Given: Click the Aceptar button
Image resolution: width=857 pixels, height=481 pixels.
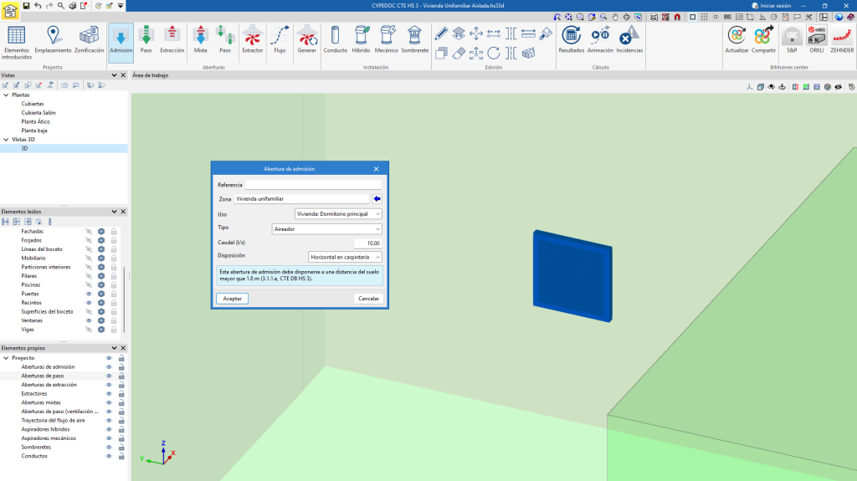Looking at the screenshot, I should (x=232, y=299).
